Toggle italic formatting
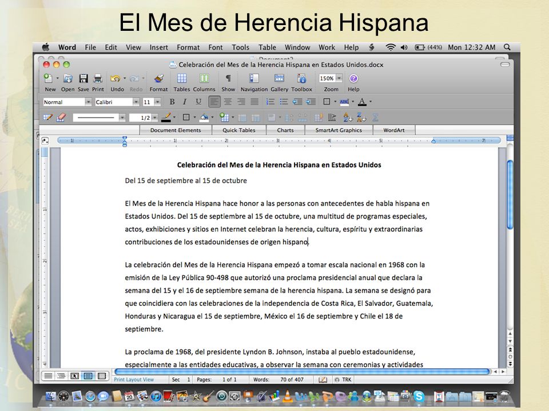This screenshot has height=411, width=549. [x=185, y=102]
